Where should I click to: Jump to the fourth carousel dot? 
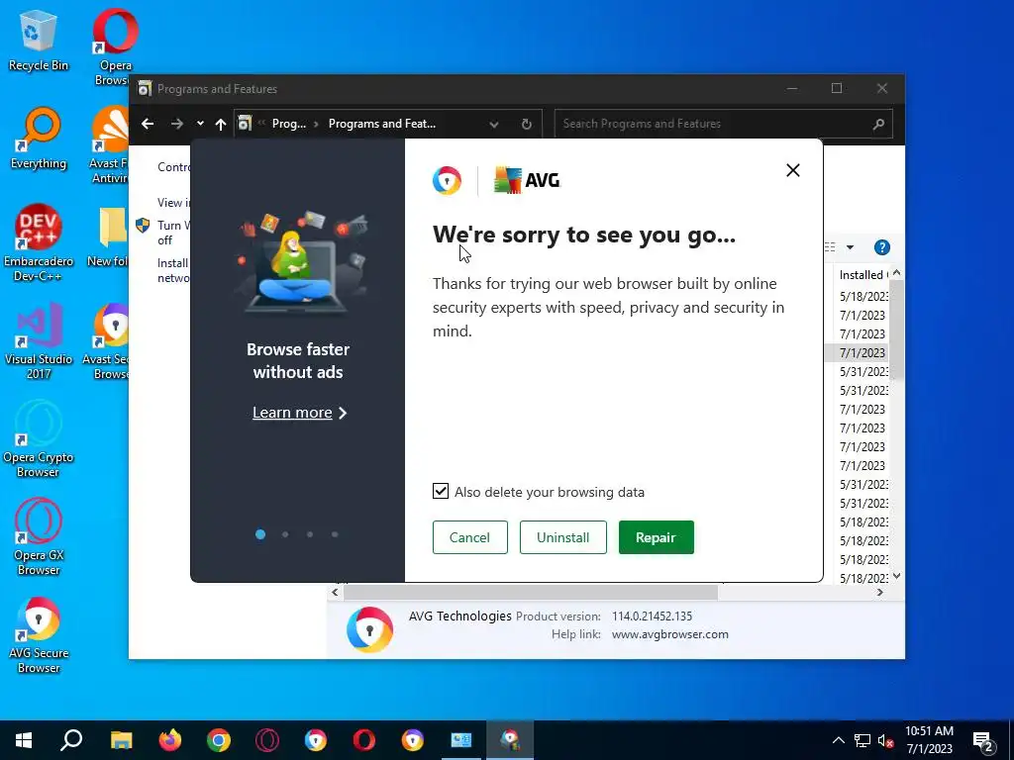(x=335, y=534)
